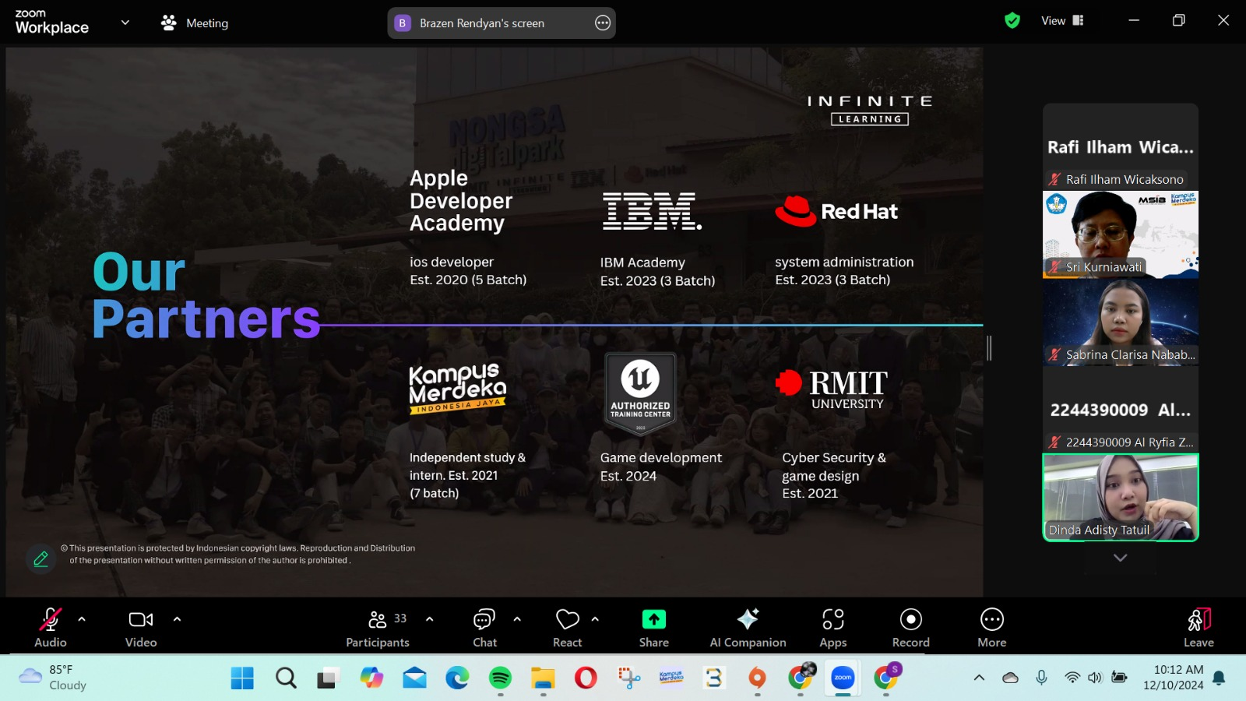Open Opera browser from taskbar

[x=586, y=678]
